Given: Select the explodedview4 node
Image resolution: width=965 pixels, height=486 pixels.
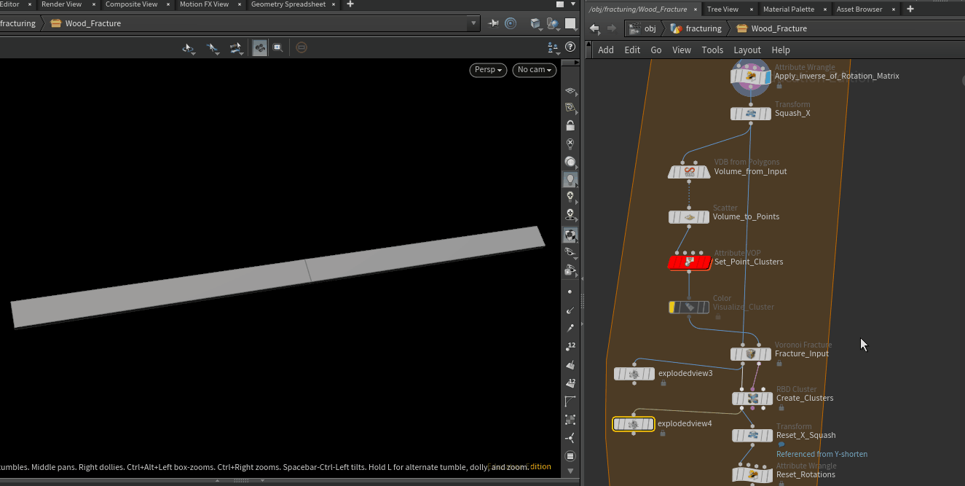Looking at the screenshot, I should point(633,424).
